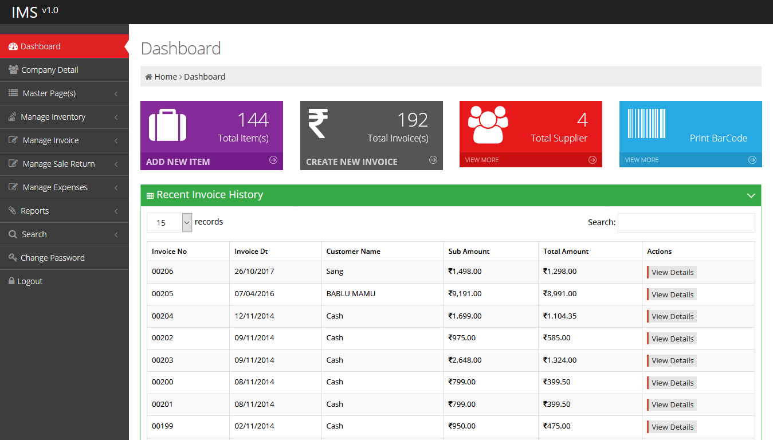Click the barcode icon on Print BarCode card
The height and width of the screenshot is (440, 773).
tap(646, 124)
